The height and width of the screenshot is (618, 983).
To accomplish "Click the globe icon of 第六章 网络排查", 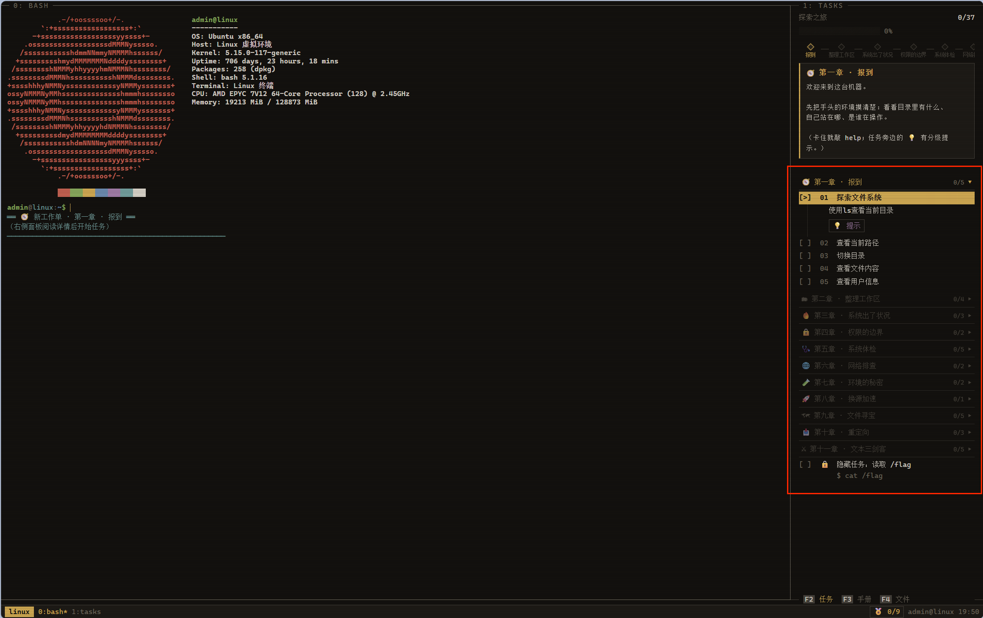I will pos(806,366).
